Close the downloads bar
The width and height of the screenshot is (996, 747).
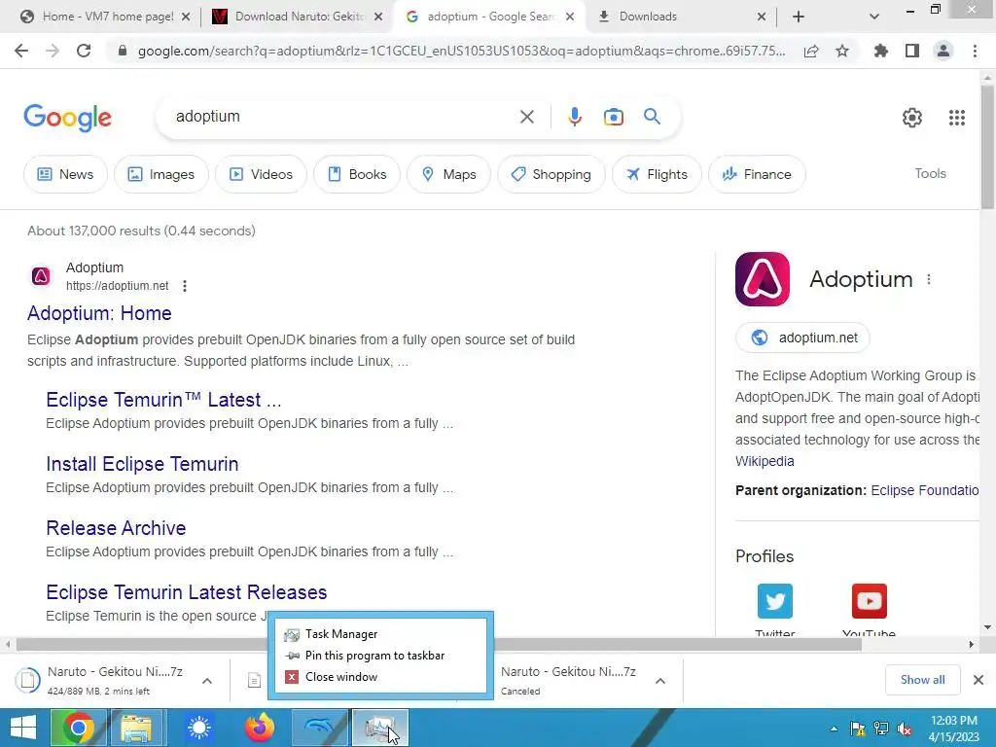(x=978, y=680)
